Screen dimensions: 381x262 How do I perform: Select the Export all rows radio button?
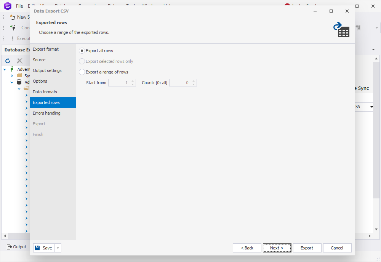point(82,51)
